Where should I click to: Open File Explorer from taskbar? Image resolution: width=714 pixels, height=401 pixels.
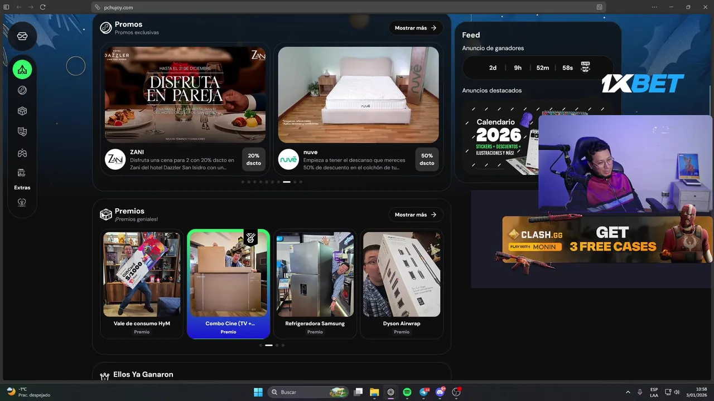tap(374, 392)
